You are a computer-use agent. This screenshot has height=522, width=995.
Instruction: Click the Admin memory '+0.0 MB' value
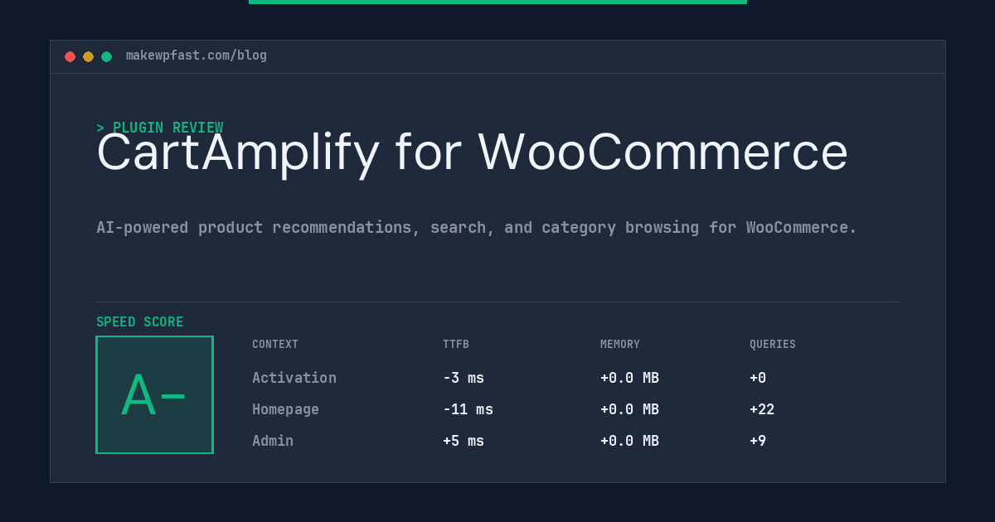629,441
